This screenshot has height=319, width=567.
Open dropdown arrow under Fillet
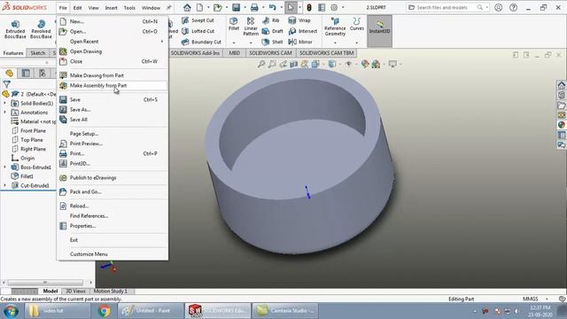[234, 43]
